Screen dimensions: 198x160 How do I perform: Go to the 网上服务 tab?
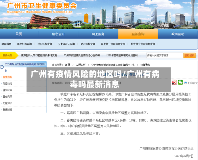(x=98, y=34)
